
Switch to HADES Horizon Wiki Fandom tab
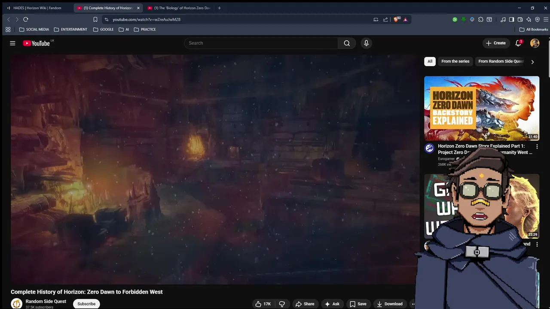pyautogui.click(x=37, y=8)
